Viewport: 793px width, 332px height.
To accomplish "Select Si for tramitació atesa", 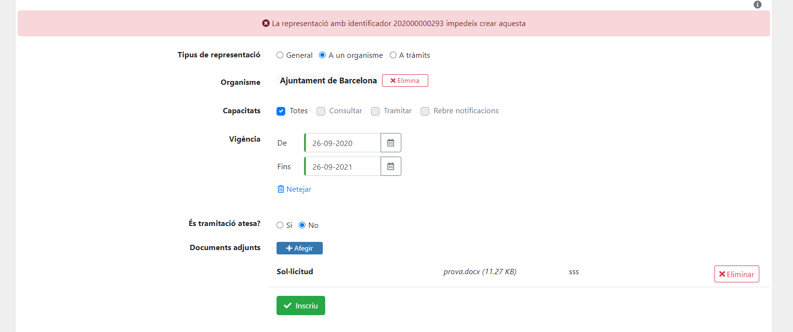I will pyautogui.click(x=280, y=225).
